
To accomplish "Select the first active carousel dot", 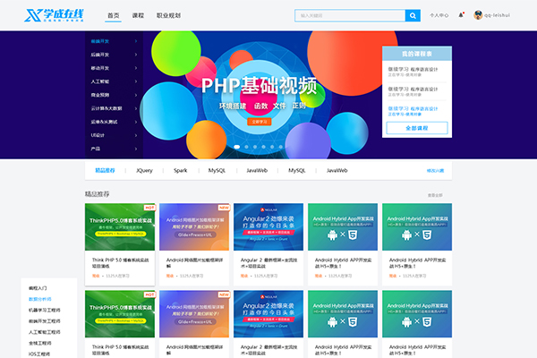I will 236,147.
